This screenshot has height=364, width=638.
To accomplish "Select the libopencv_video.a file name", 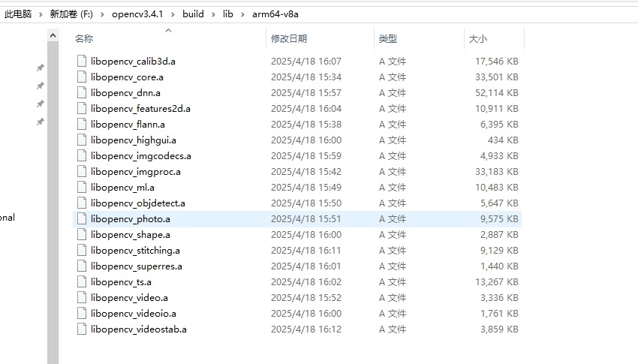I will click(129, 298).
